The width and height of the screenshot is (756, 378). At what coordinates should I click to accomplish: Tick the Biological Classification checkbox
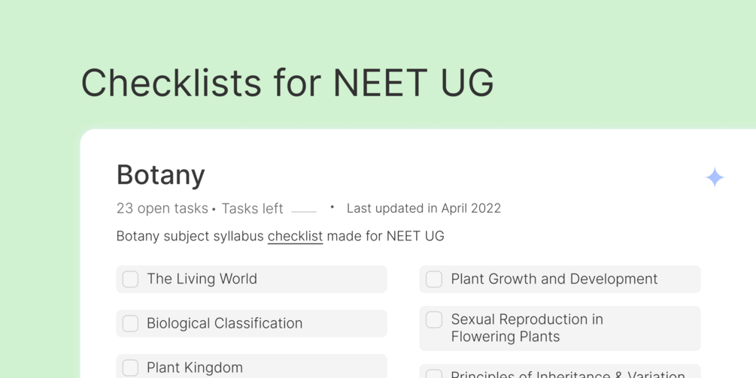click(x=130, y=323)
